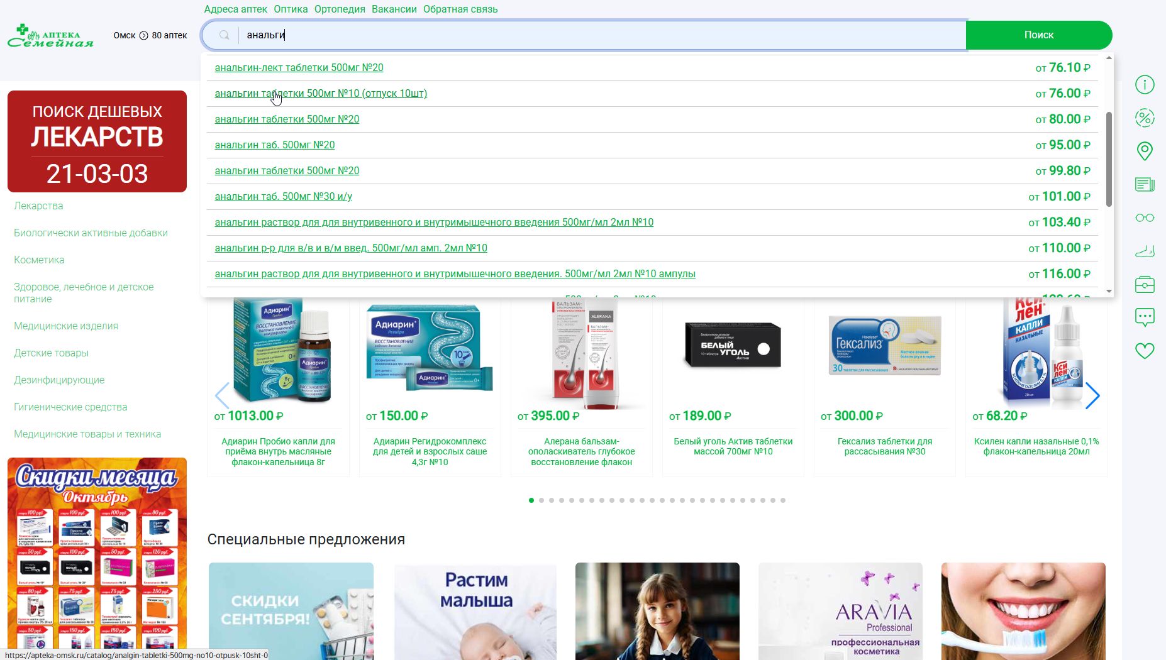Select the анальгин раствор suggestion priced 116.00
Image resolution: width=1166 pixels, height=660 pixels.
[x=455, y=273]
